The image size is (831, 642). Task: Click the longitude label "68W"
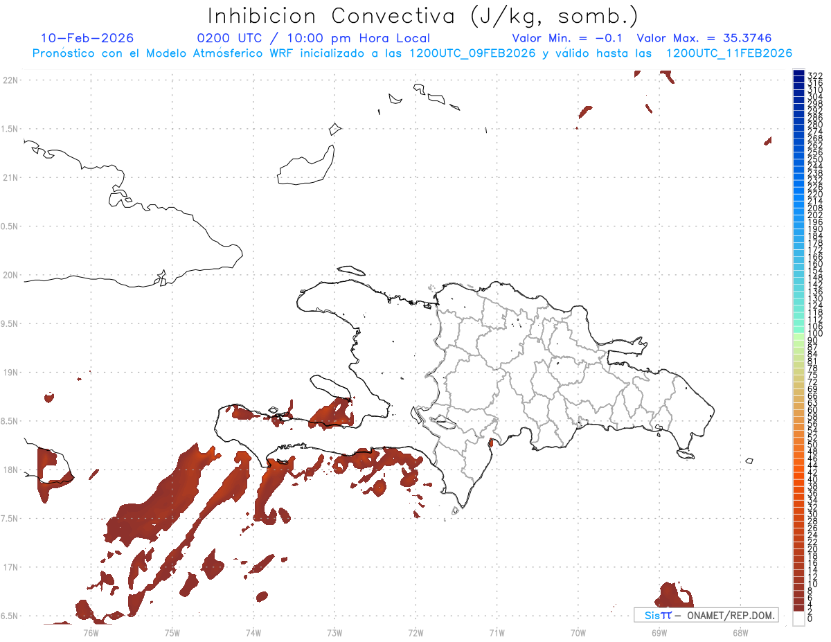point(740,632)
